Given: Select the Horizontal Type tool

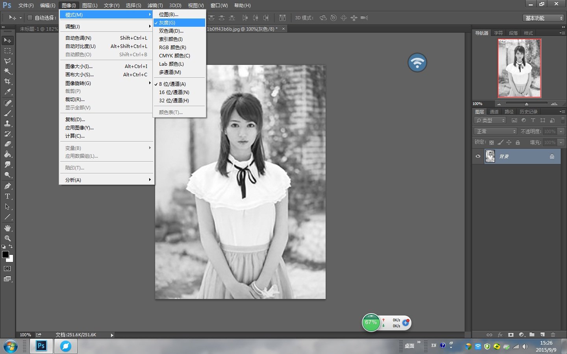Looking at the screenshot, I should 7,196.
